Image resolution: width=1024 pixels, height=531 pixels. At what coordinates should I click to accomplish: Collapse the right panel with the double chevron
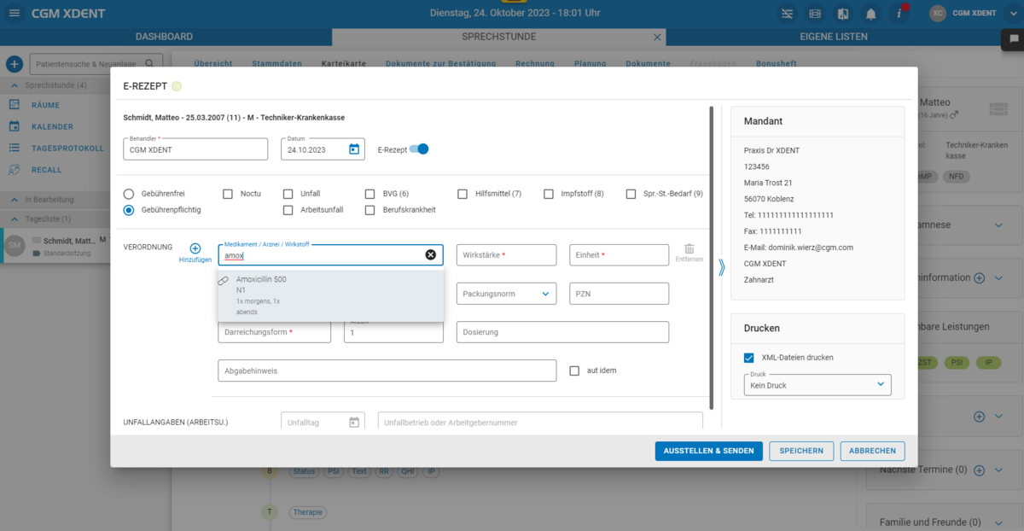(722, 267)
